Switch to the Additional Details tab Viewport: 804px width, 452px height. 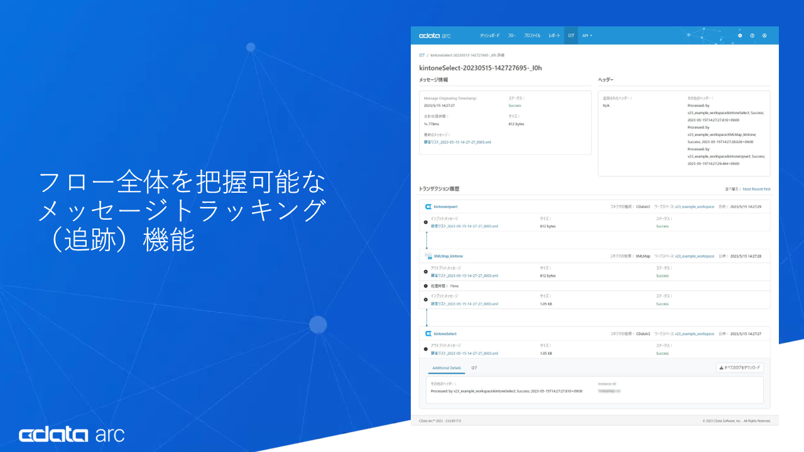point(446,368)
